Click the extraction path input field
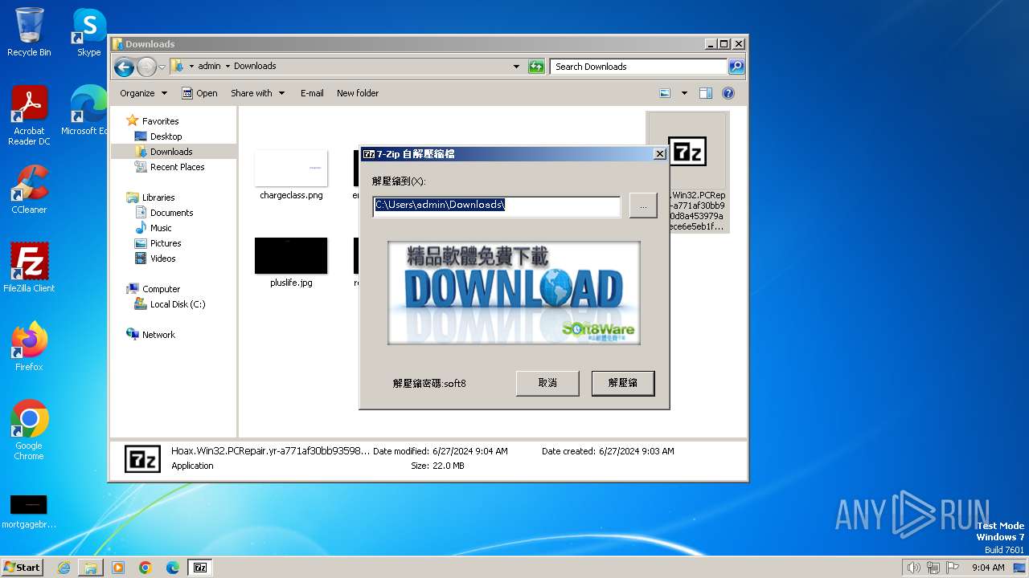The width and height of the screenshot is (1029, 578). 497,206
